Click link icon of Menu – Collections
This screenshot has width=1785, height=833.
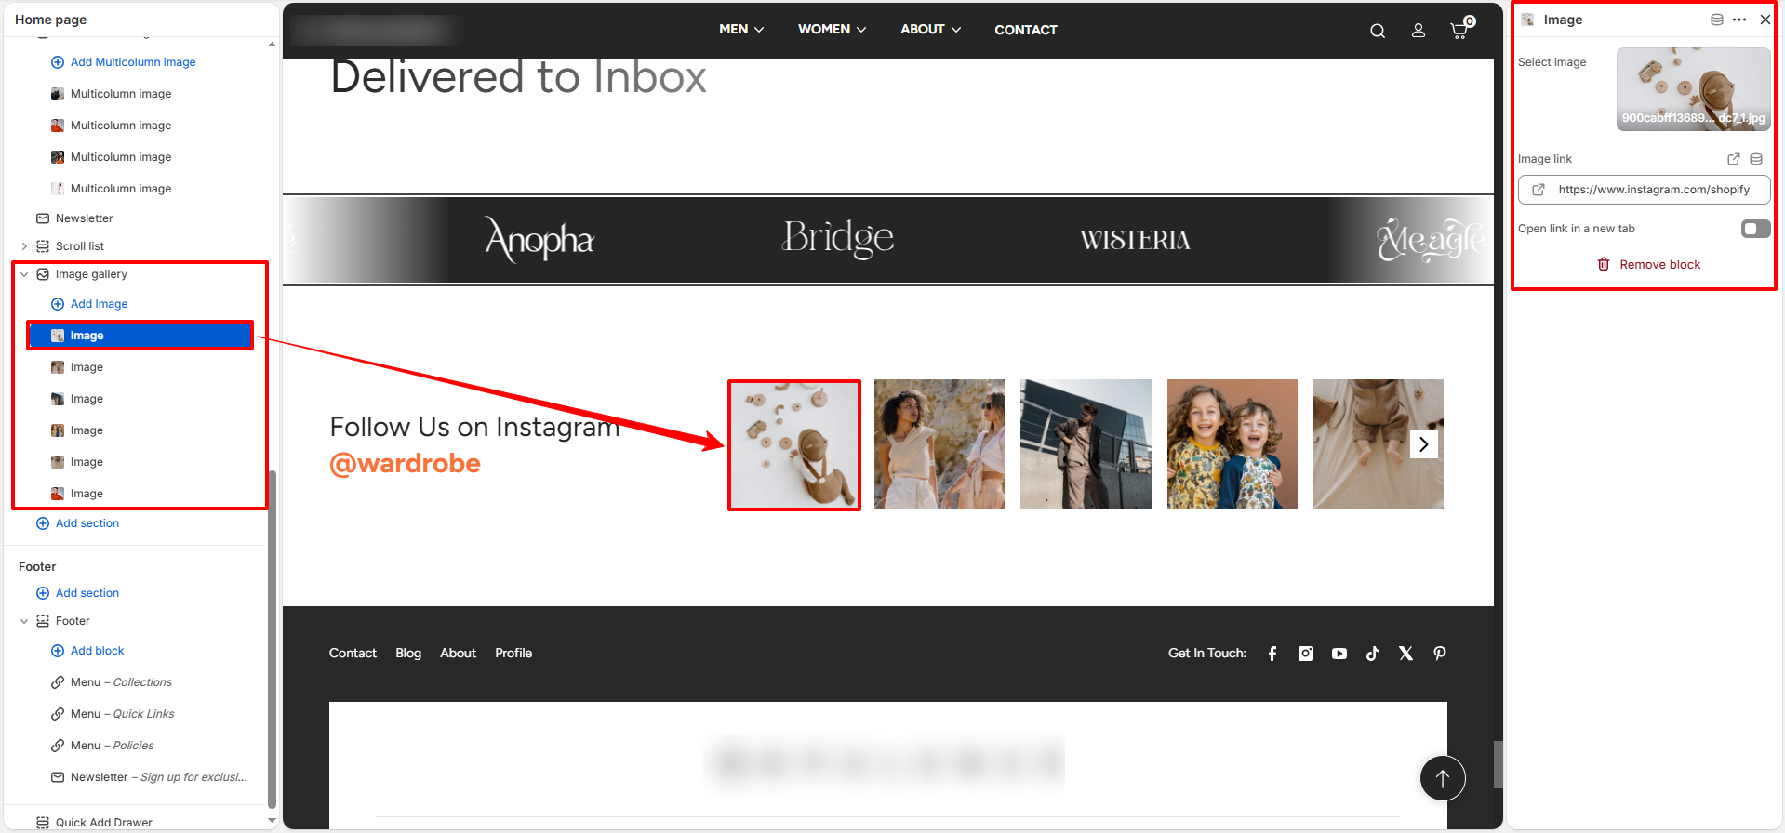click(x=58, y=682)
